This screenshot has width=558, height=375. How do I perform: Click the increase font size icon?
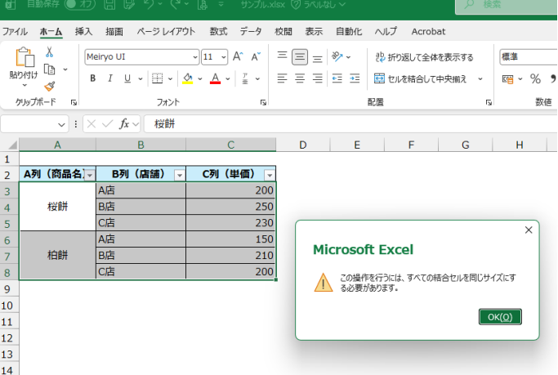[238, 57]
